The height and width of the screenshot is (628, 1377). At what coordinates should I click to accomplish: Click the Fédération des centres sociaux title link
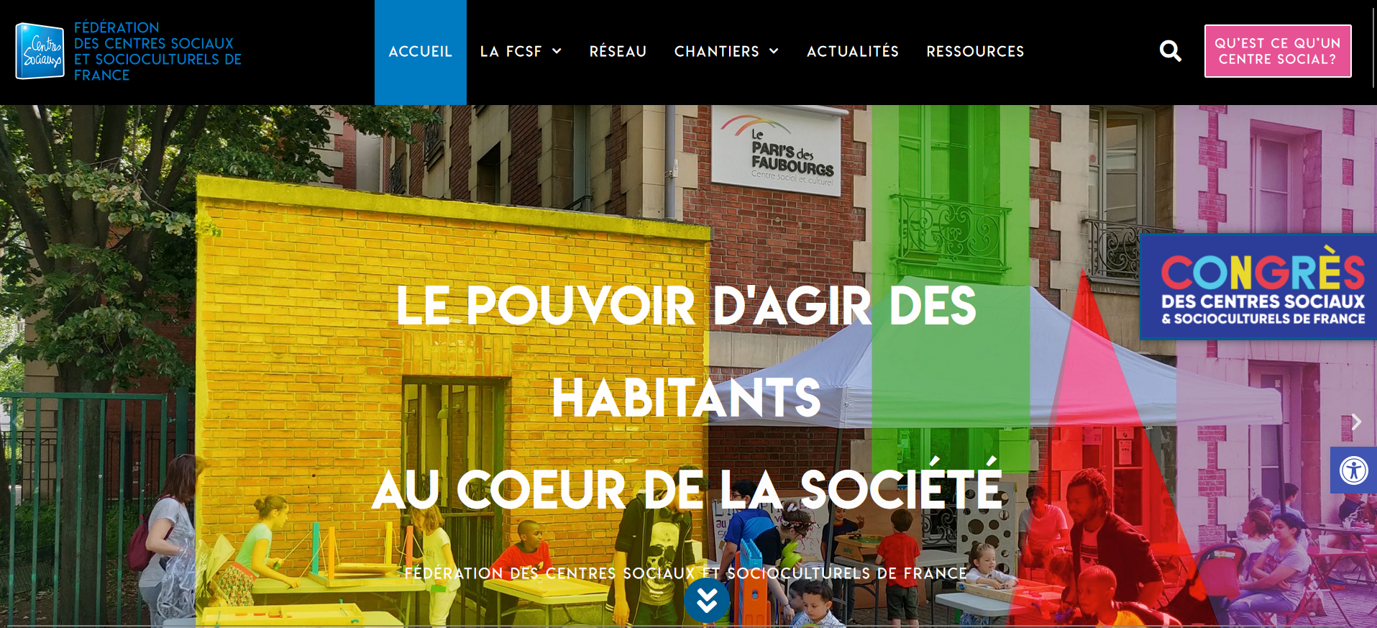(157, 51)
